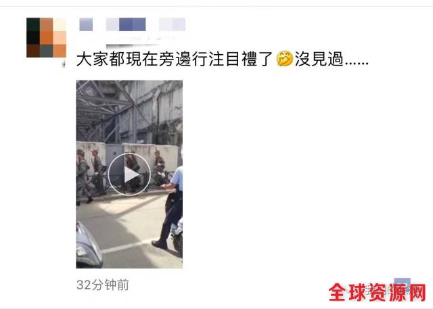Tap the steel scaffolding in the video thumbnail
This screenshot has width=433, height=309.
tap(105, 112)
